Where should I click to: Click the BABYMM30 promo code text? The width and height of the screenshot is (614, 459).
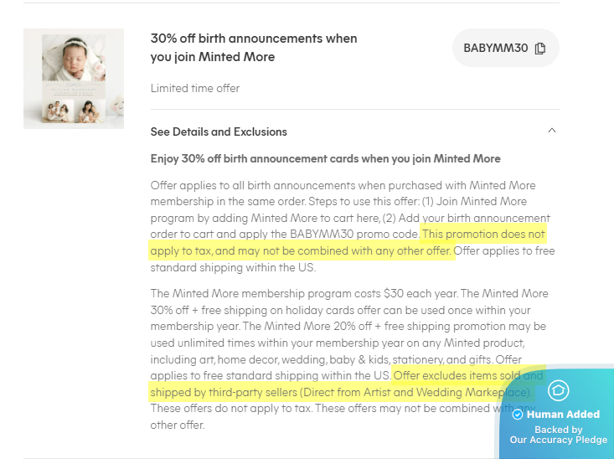coord(495,49)
